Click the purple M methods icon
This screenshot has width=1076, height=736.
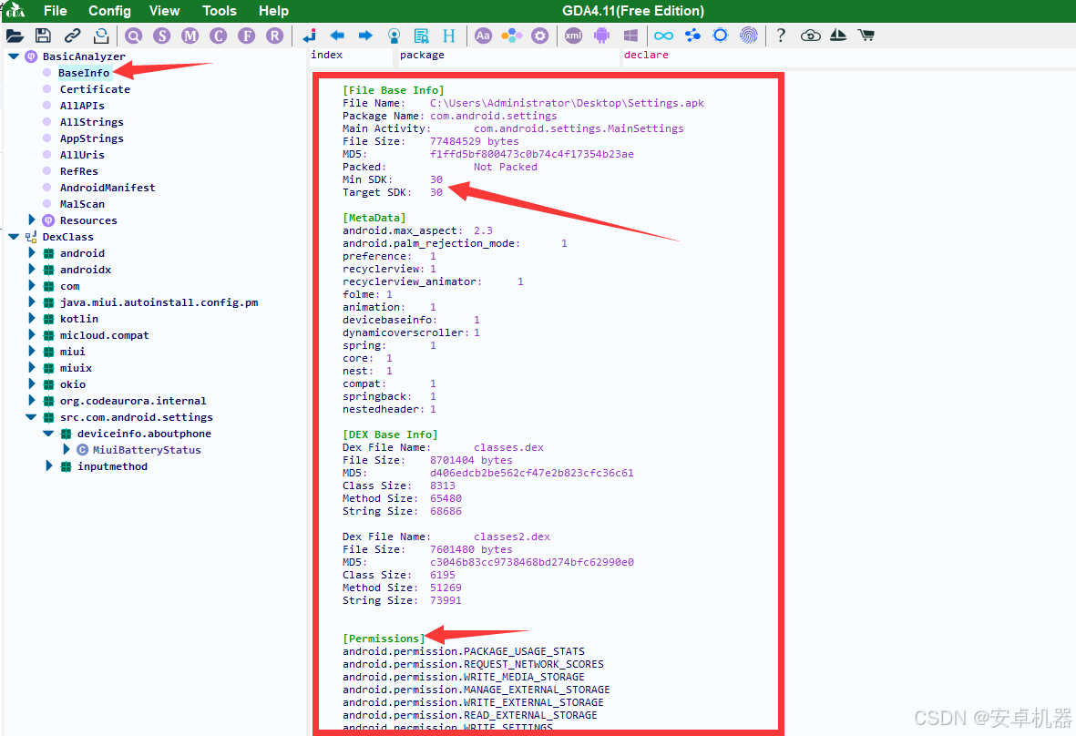(x=190, y=36)
